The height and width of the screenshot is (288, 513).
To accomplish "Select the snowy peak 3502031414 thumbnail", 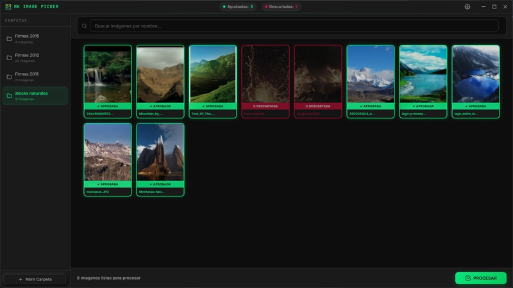I will pyautogui.click(x=371, y=74).
